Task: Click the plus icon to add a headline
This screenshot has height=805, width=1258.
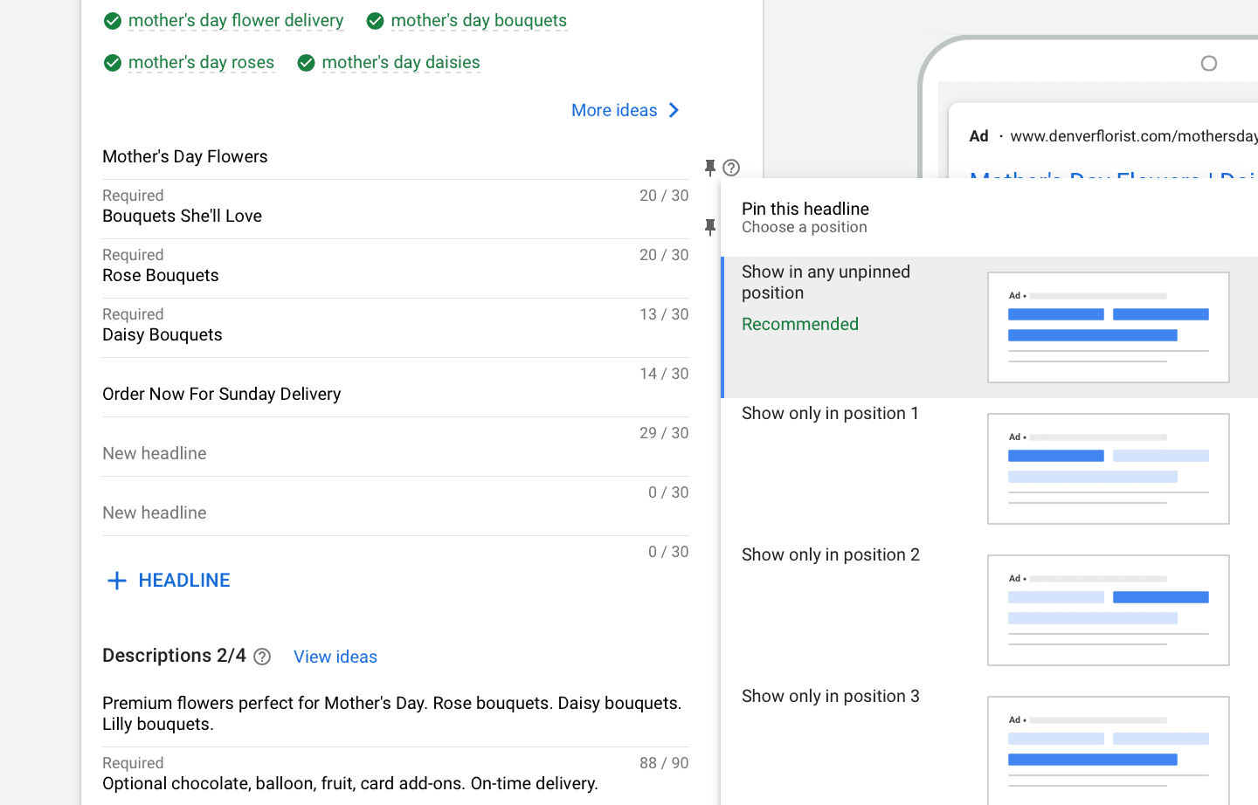Action: point(117,581)
